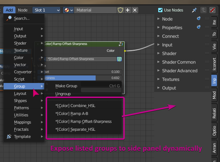Screen dimensions: 220x162
Task: Toggle the blue icon on Node panel row
Action: [x=199, y=18]
